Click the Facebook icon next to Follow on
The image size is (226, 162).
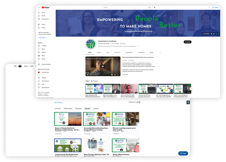(x=139, y=102)
